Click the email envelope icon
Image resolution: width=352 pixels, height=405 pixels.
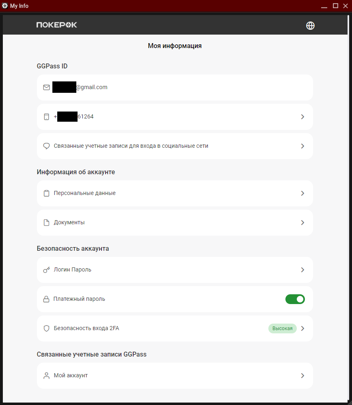click(46, 87)
